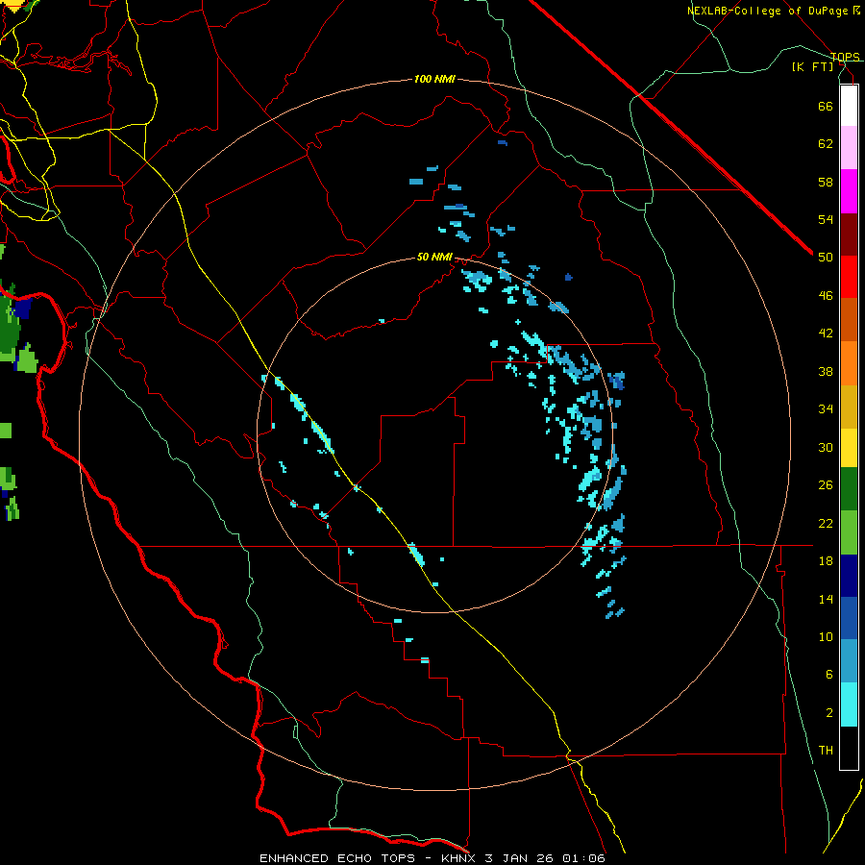Click the '38' value on the scale
This screenshot has height=865, width=865.
826,371
